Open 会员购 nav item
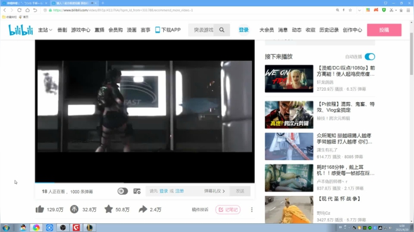This screenshot has height=232, width=414. pyautogui.click(x=116, y=30)
